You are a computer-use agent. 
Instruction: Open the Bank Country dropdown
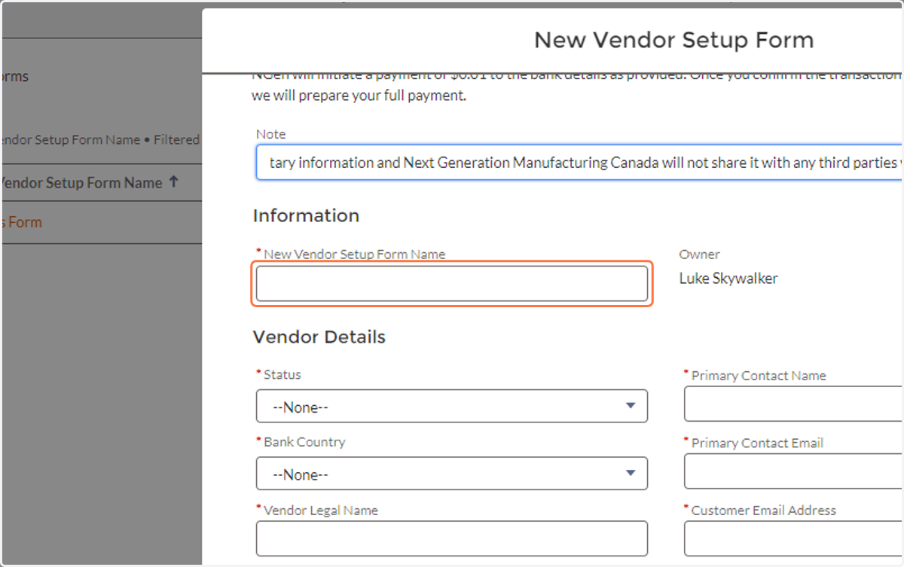(452, 474)
